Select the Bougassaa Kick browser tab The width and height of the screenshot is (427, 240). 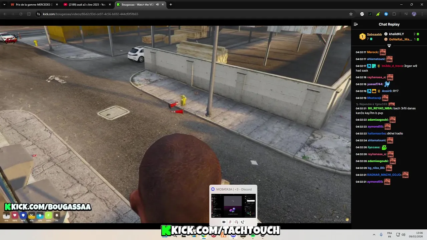coord(140,5)
